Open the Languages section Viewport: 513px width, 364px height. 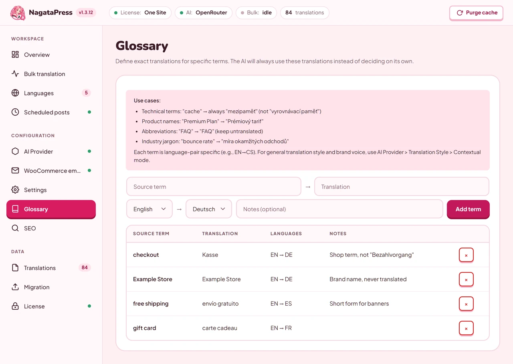(51, 93)
